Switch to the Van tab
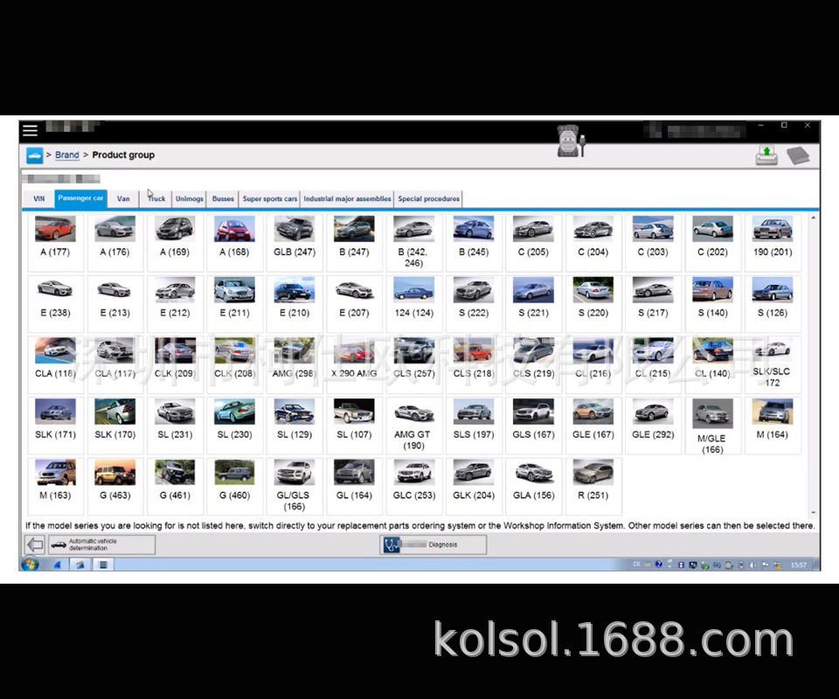 (x=123, y=198)
